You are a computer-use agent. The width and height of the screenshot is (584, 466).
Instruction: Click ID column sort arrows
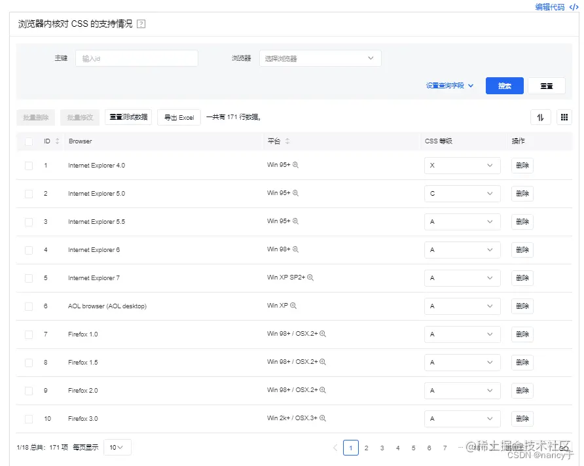(x=58, y=141)
